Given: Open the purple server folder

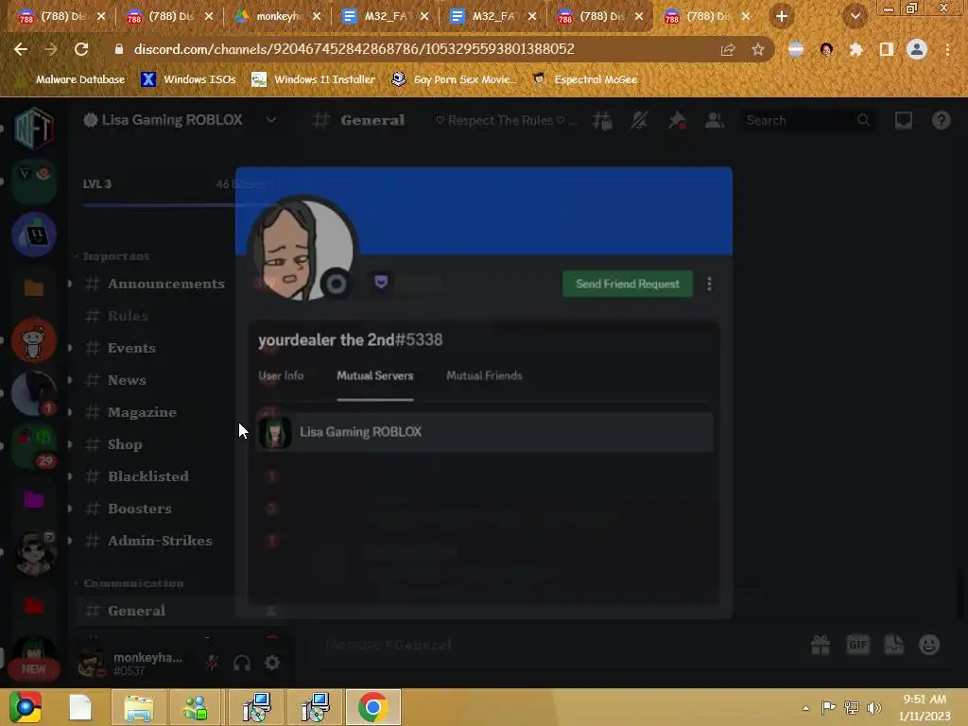Looking at the screenshot, I should point(34,499).
